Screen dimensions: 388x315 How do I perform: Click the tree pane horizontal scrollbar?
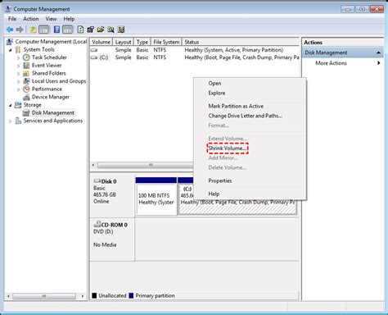click(44, 296)
